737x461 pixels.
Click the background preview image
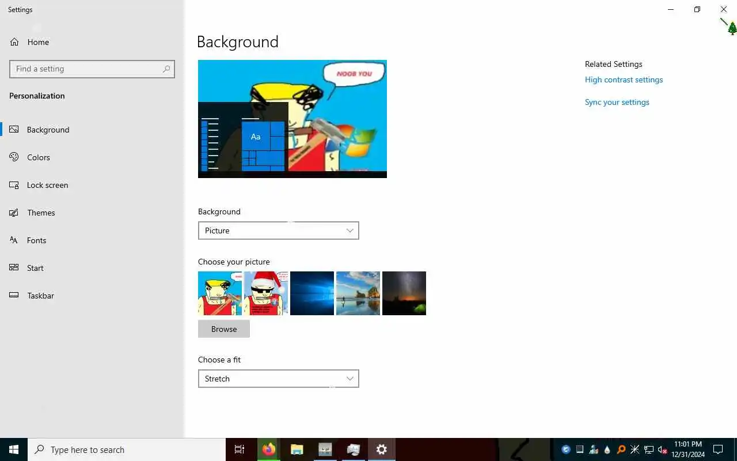[x=292, y=119]
